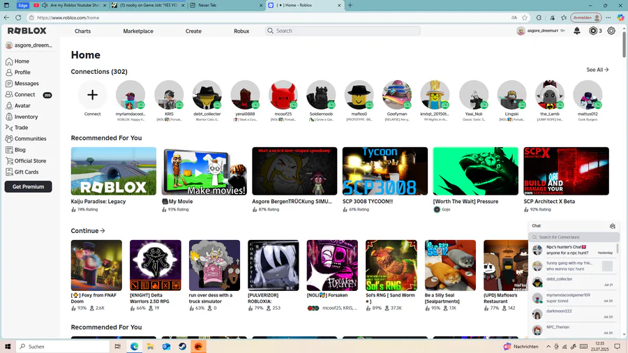Click the Anmelden profile button
The height and width of the screenshot is (353, 628).
click(x=586, y=17)
